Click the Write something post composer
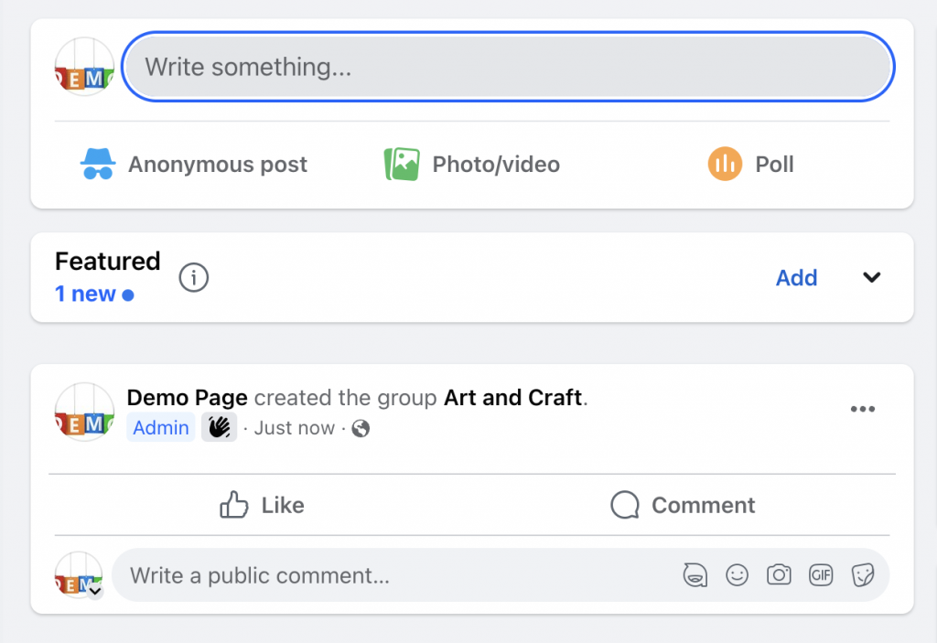 508,66
